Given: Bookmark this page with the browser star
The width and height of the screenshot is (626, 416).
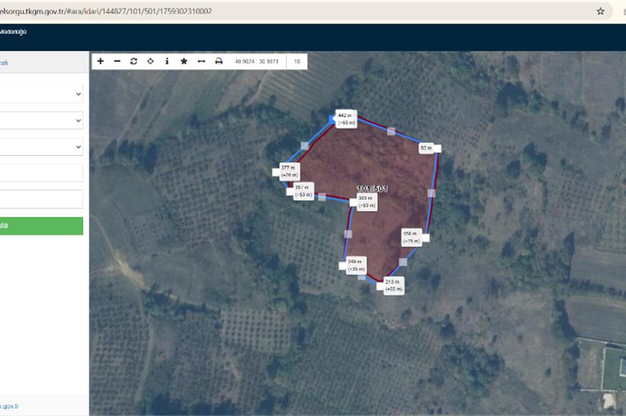Looking at the screenshot, I should [x=600, y=11].
